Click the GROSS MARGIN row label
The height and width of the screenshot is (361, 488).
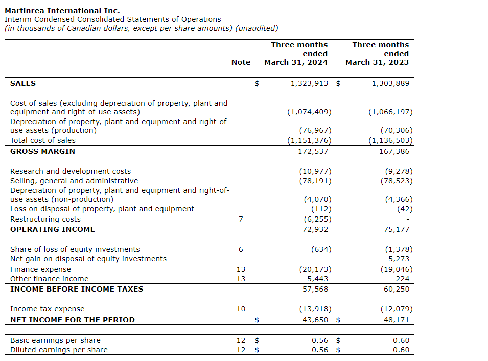(42, 151)
